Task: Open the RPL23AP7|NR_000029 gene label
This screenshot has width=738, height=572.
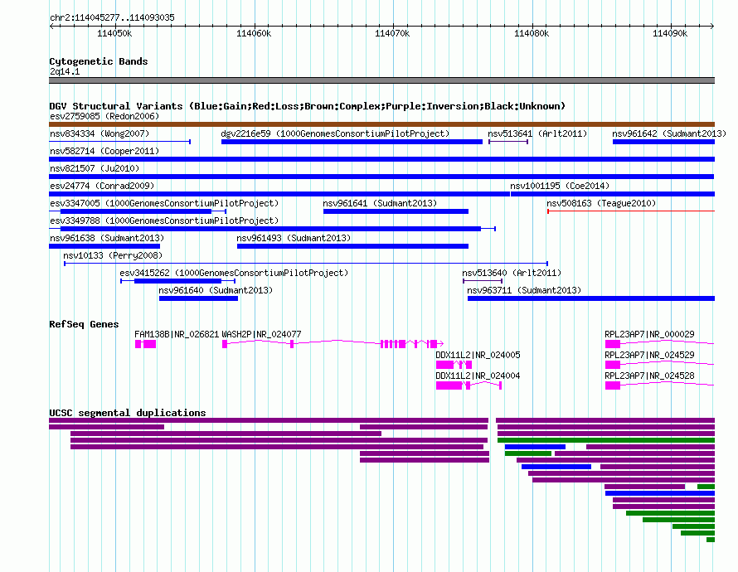Action: coord(649,334)
